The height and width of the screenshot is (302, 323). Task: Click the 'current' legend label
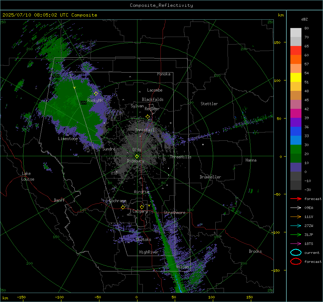point(312,252)
